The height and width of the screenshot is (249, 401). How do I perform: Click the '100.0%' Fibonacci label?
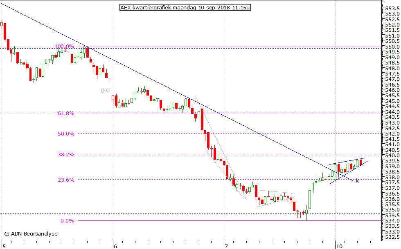(64, 47)
